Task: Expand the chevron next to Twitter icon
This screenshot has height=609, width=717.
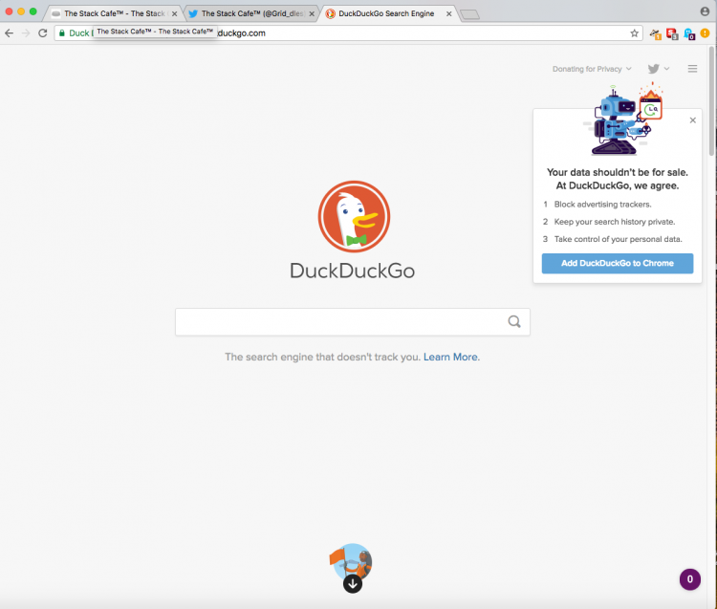Action: tap(666, 69)
